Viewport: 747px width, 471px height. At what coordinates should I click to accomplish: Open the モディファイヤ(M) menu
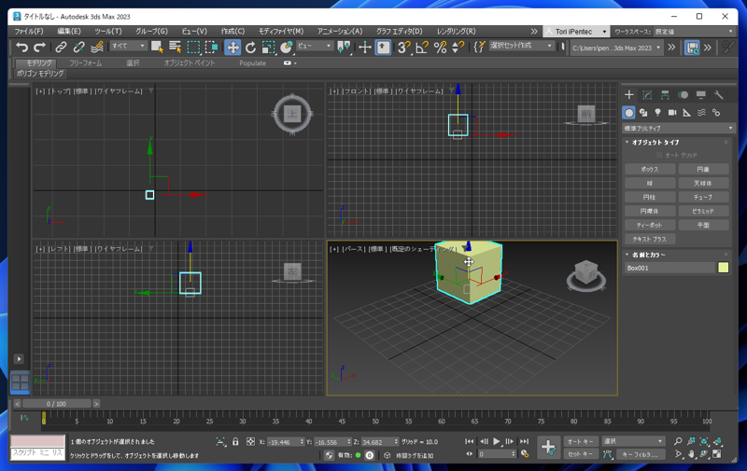coord(281,31)
